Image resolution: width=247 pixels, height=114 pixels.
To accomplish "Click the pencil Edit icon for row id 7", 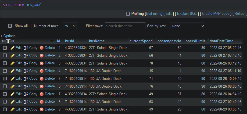I will pyautogui.click(x=12, y=94).
